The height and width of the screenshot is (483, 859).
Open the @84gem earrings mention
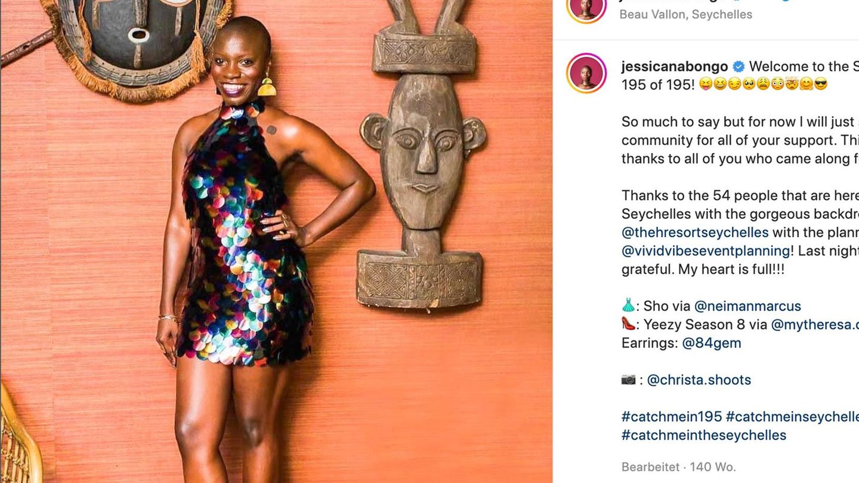pos(712,343)
